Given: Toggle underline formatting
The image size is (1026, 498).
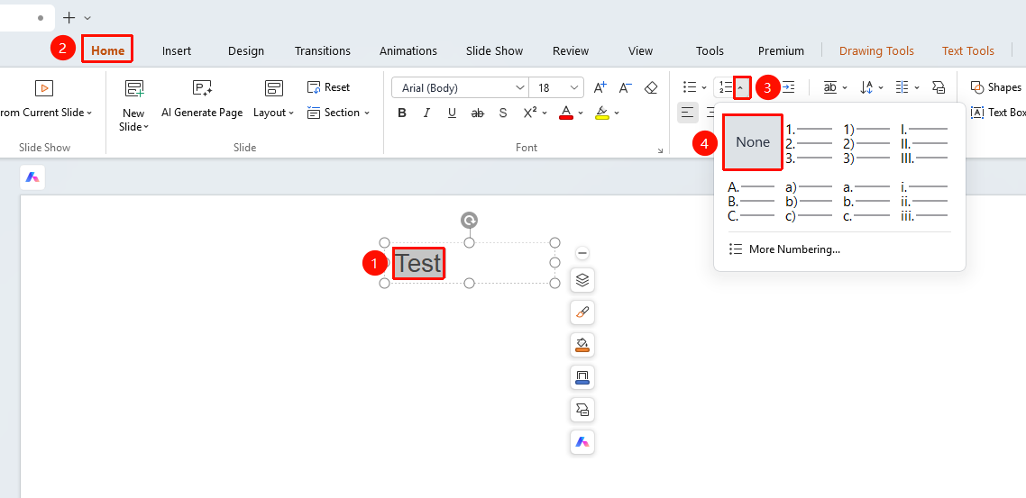Looking at the screenshot, I should 453,113.
